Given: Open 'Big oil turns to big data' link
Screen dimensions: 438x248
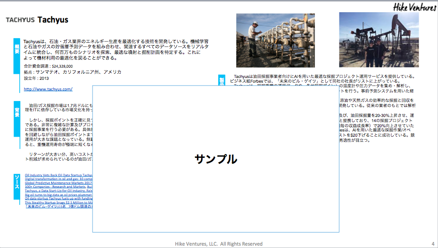Looking at the screenshot, I should tap(59, 194).
